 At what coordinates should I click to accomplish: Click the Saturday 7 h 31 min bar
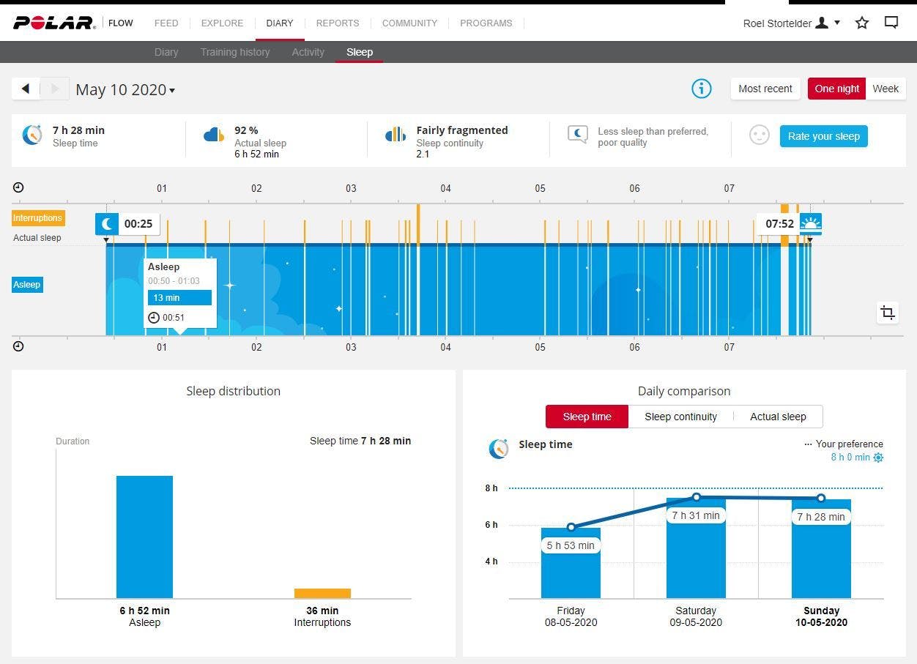[696, 548]
